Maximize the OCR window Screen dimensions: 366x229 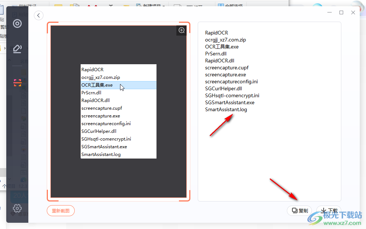[x=341, y=12]
